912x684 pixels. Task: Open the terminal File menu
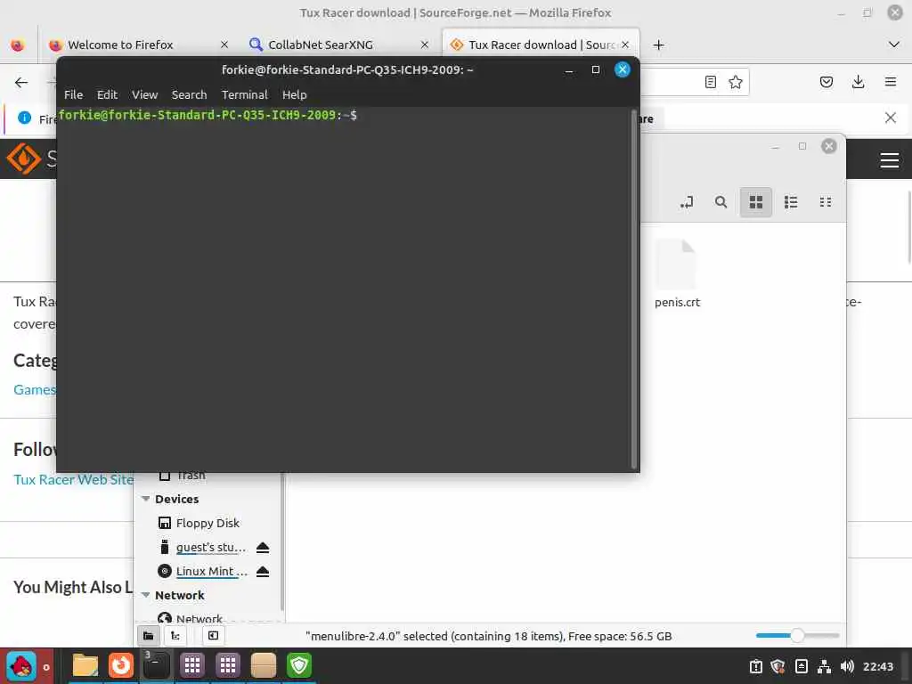coord(73,94)
